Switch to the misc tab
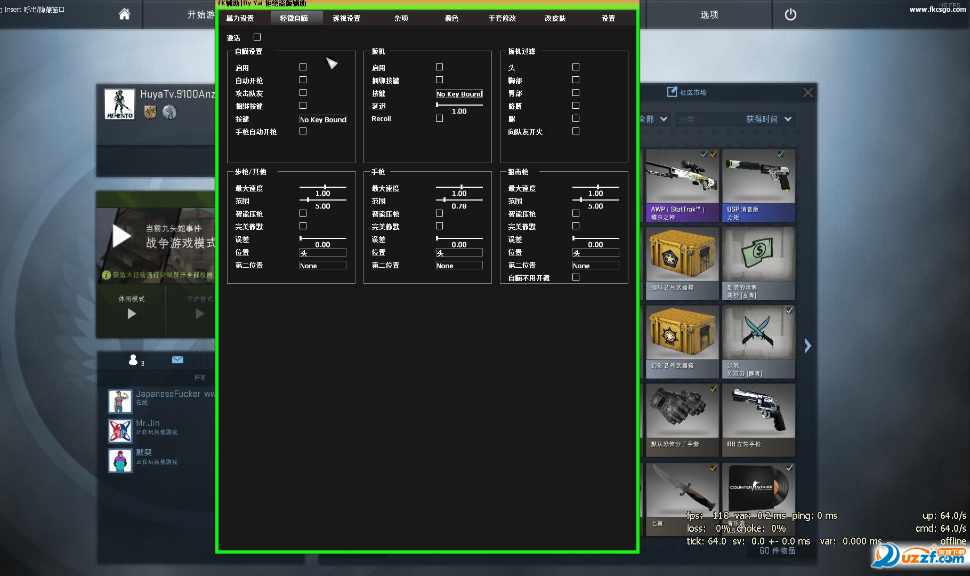Image resolution: width=970 pixels, height=576 pixels. pos(401,18)
